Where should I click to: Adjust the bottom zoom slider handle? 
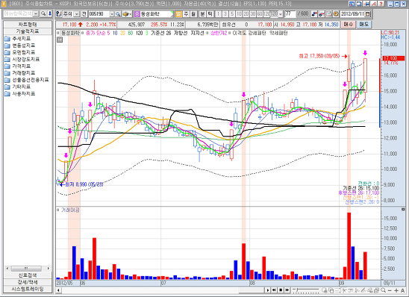click(x=297, y=290)
